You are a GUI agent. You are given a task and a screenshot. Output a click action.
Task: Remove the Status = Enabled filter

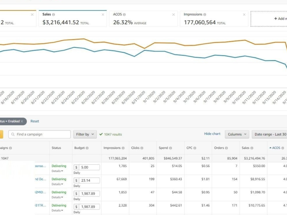(22, 121)
